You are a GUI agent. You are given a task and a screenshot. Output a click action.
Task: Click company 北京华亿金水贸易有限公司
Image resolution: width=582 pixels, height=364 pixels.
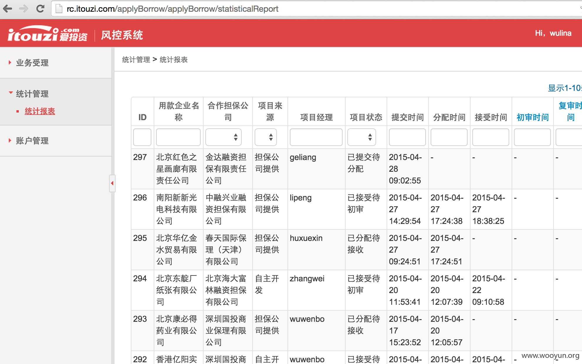click(x=177, y=250)
